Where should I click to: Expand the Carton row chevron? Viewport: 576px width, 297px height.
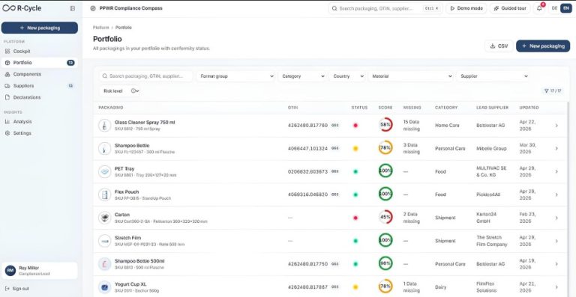pyautogui.click(x=556, y=218)
